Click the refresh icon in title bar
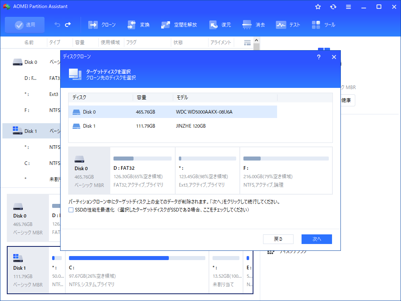Viewport: 401px width, 301px height. click(x=333, y=7)
